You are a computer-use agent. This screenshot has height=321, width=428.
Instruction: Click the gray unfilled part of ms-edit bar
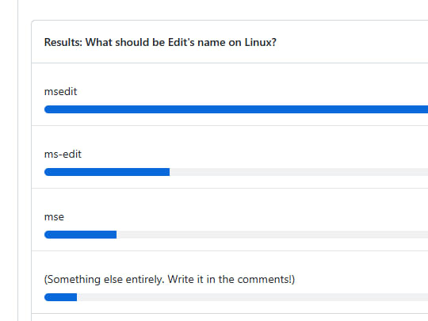pyautogui.click(x=299, y=172)
